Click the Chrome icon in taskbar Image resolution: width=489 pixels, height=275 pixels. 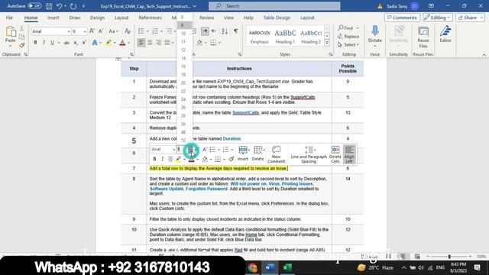coord(253,268)
